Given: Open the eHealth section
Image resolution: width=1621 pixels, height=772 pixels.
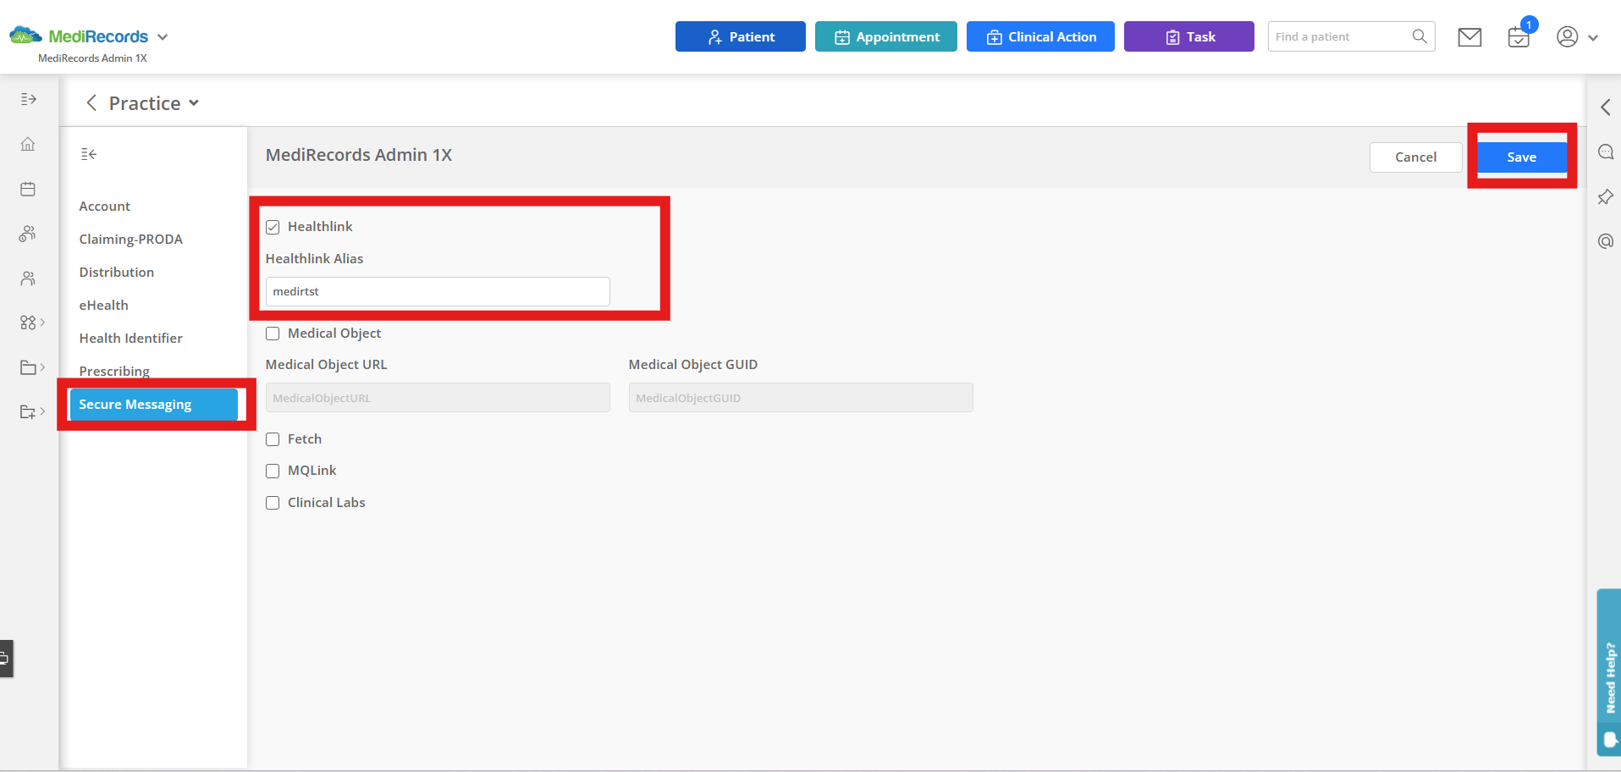Looking at the screenshot, I should 104,306.
